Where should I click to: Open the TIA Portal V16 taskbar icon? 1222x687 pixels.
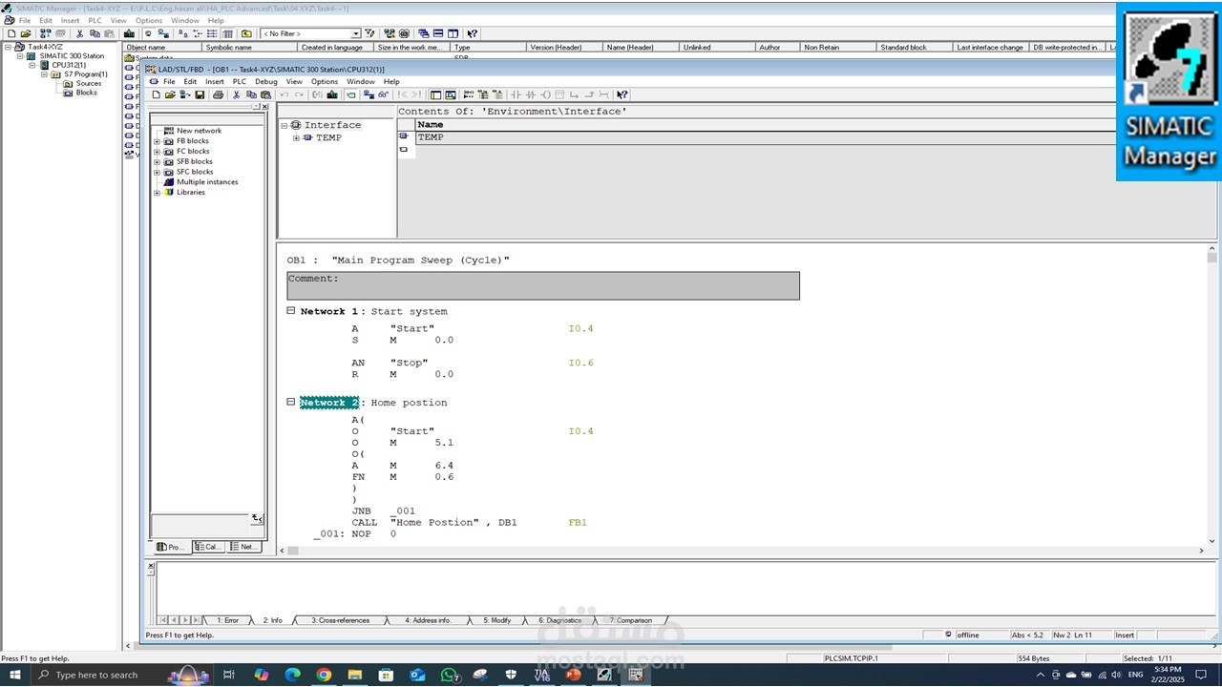tap(542, 675)
